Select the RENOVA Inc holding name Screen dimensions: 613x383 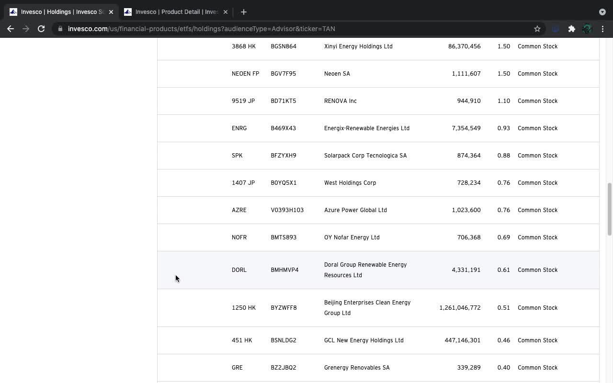[x=341, y=101]
